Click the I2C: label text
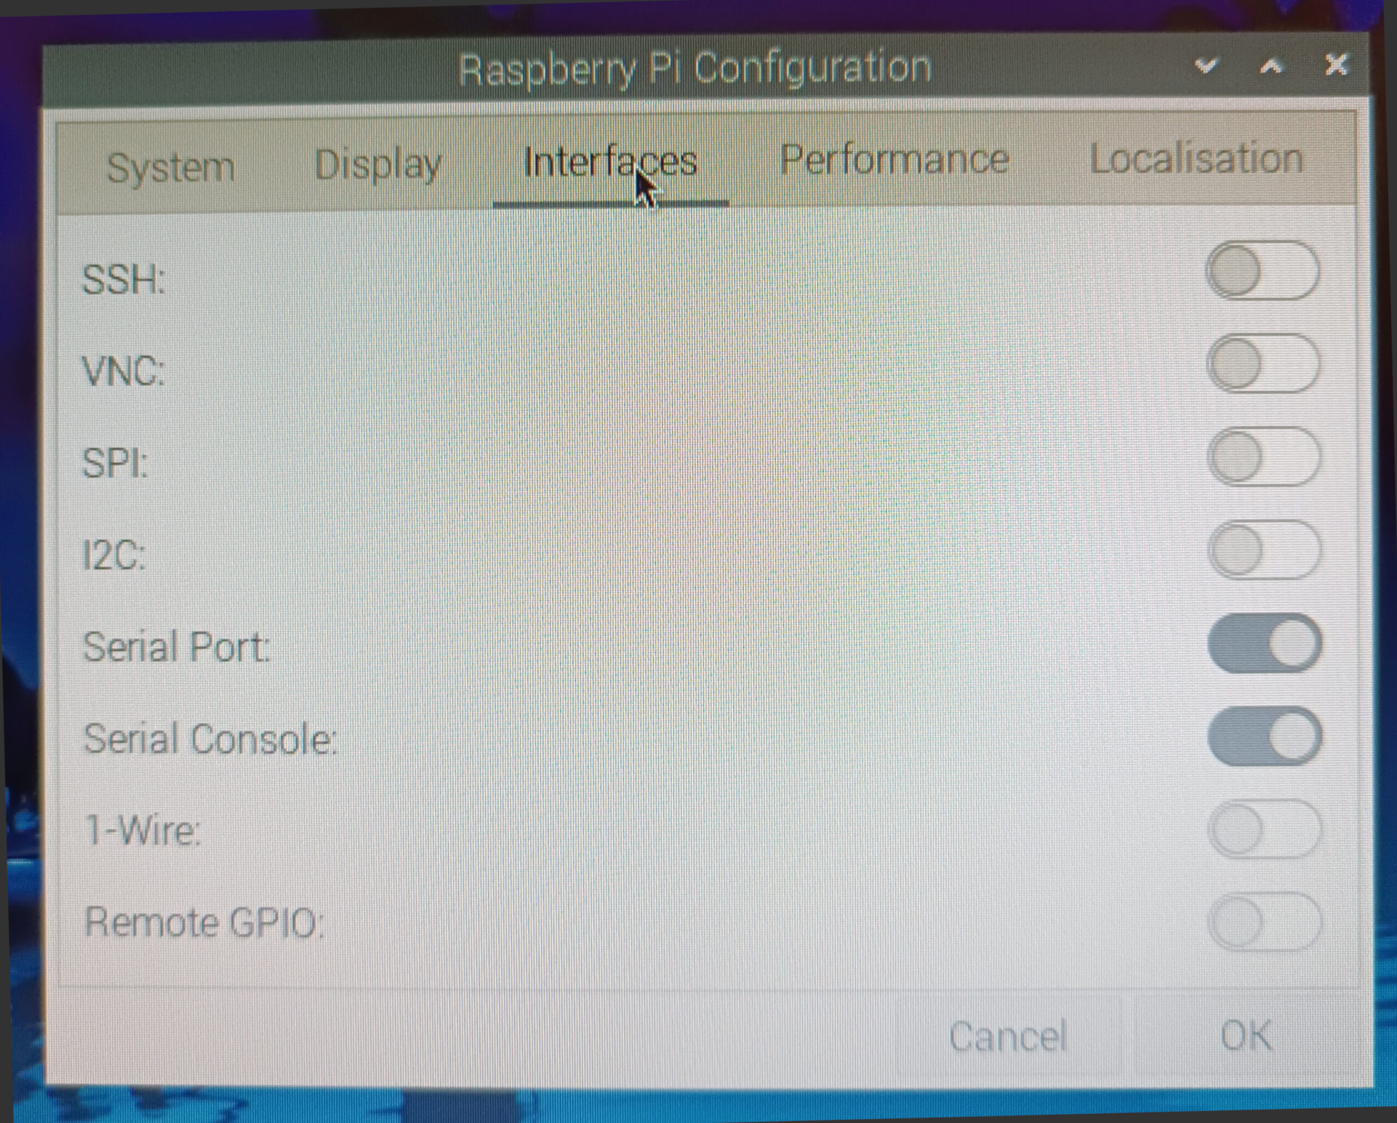1397x1123 pixels. (x=114, y=556)
